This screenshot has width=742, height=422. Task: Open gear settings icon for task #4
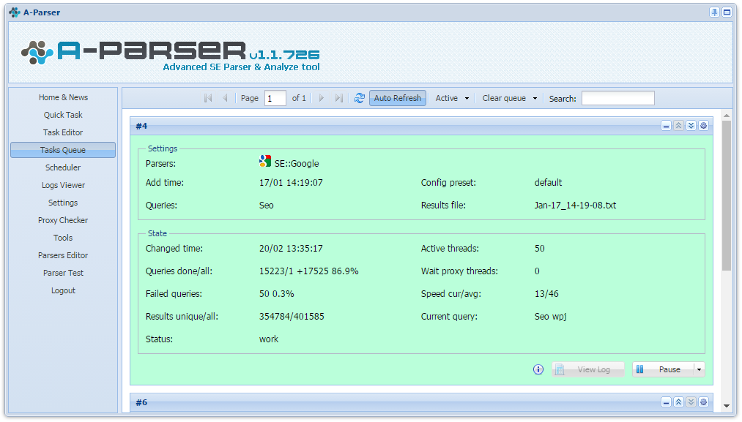point(704,126)
